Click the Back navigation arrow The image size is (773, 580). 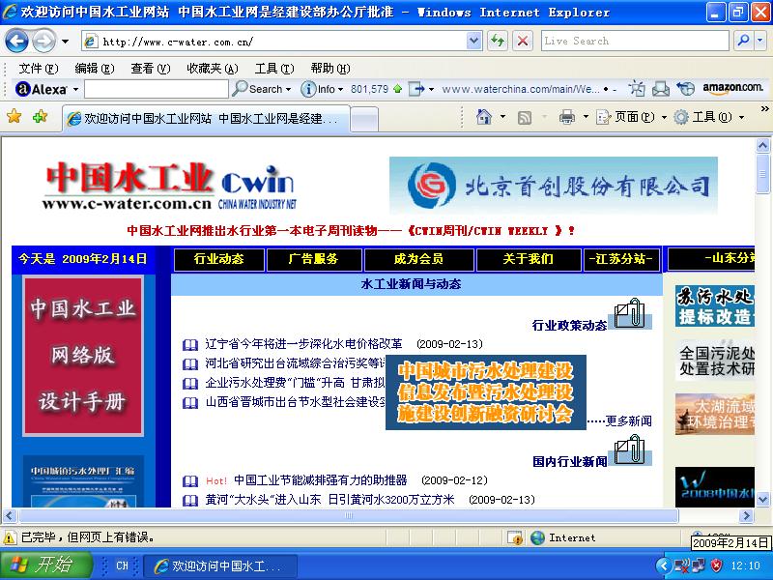point(14,41)
